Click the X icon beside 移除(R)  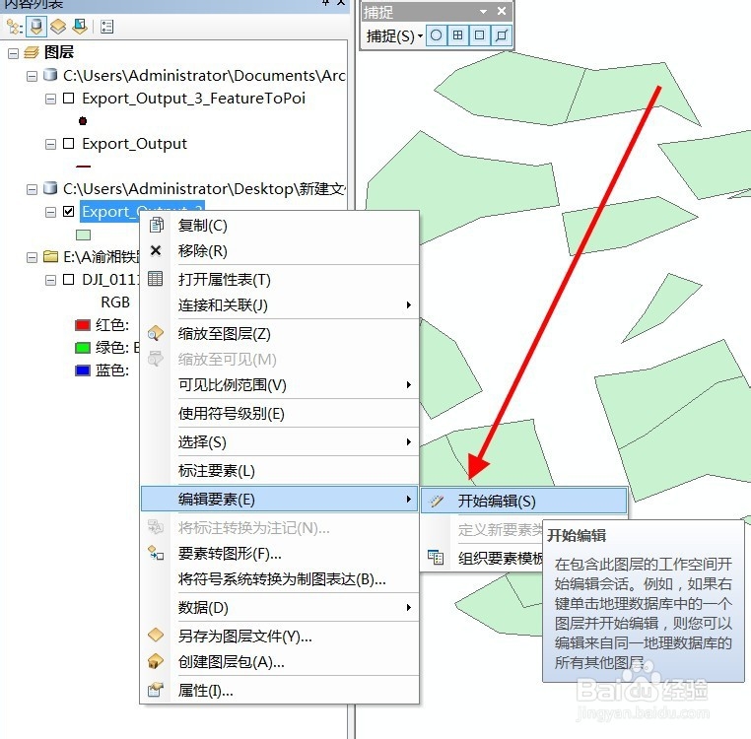pyautogui.click(x=156, y=250)
